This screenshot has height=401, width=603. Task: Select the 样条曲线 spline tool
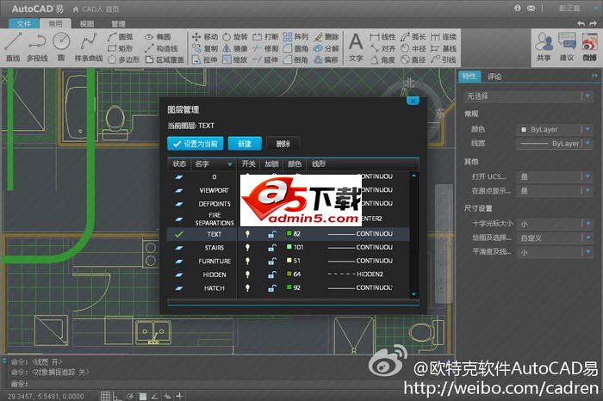coord(89,46)
